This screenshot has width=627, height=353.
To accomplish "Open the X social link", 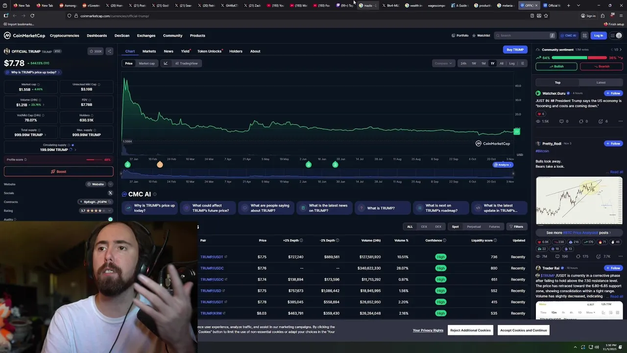I will tap(110, 193).
